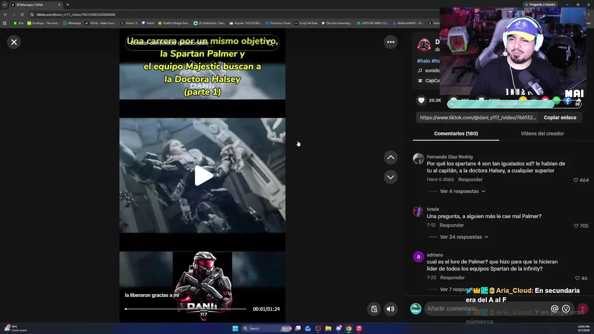This screenshot has height=334, width=594.
Task: Open the Script Tail Beat bookmark
Action: click(306, 23)
